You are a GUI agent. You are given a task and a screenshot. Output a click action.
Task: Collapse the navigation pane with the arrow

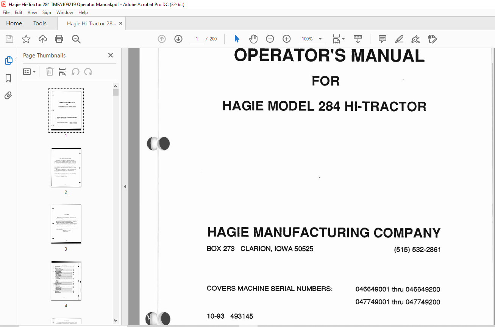[125, 186]
